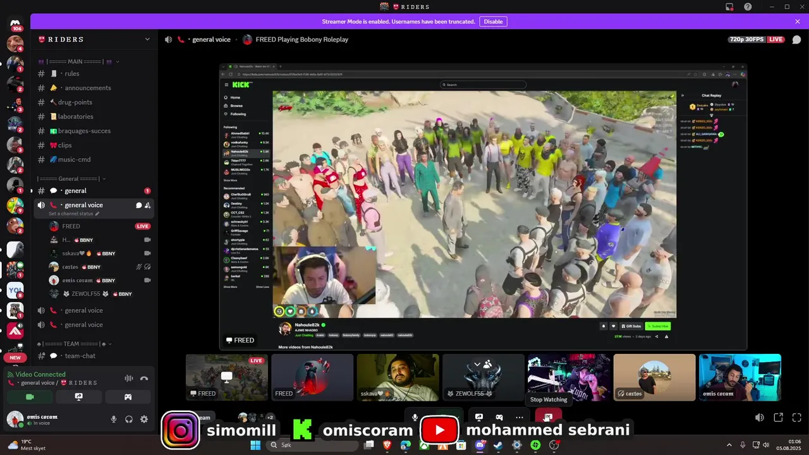Open the weather widget 19°C
The width and height of the screenshot is (809, 455).
[x=25, y=445]
